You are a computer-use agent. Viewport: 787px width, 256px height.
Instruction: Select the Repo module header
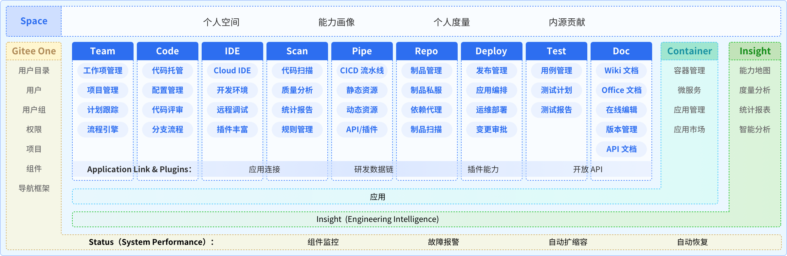[427, 51]
